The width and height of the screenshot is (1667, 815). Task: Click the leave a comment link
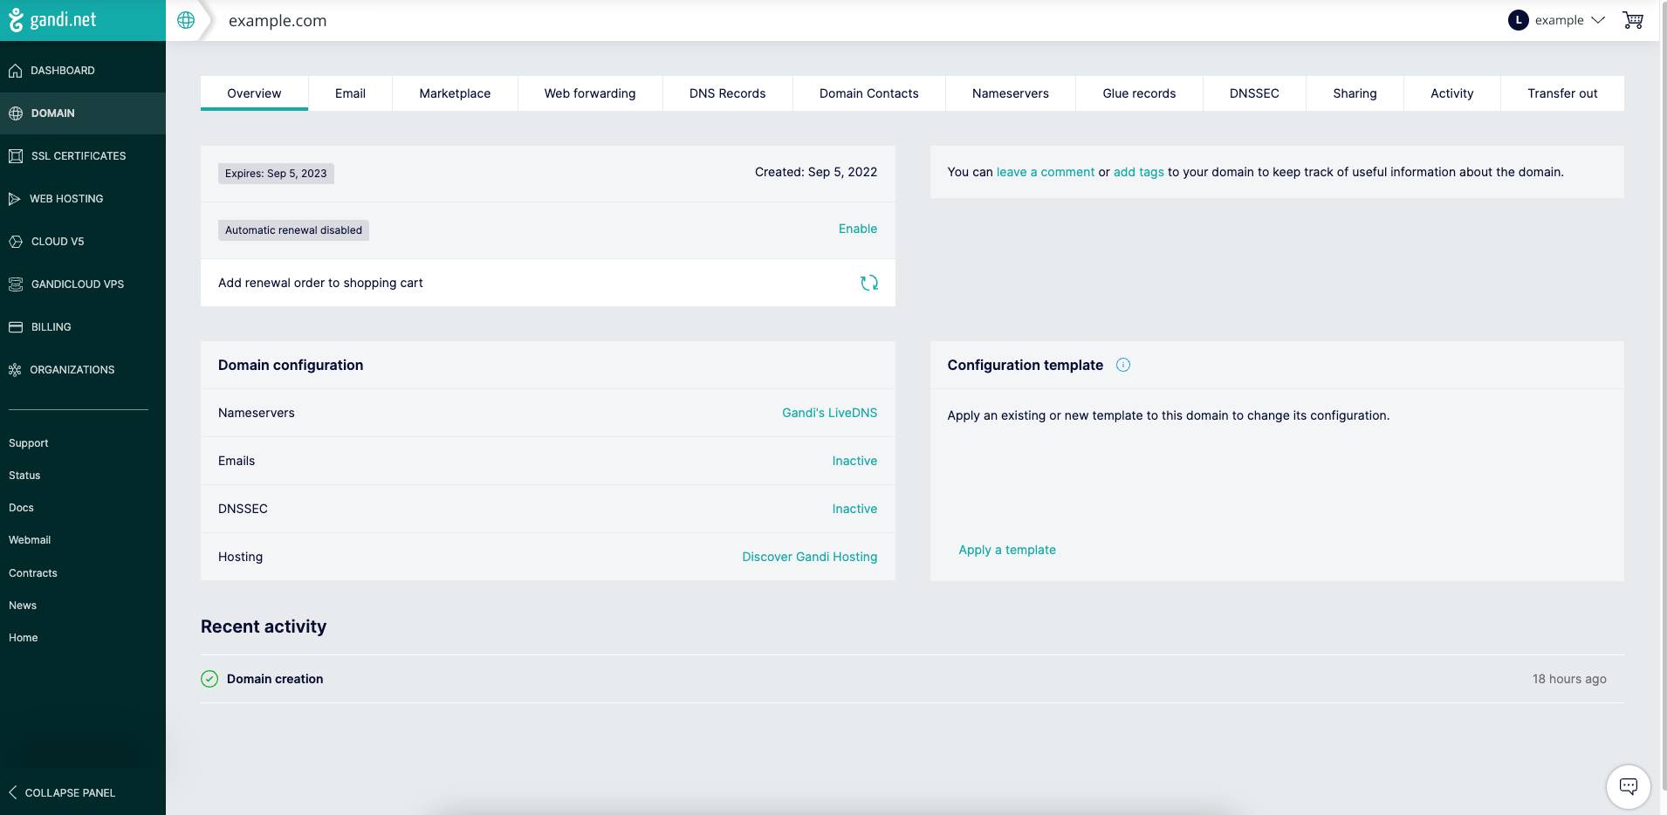pos(1046,172)
